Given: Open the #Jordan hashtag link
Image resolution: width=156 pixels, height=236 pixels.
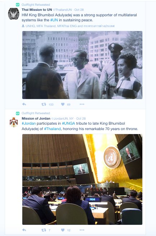Looking at the screenshot, I should 29,123.
